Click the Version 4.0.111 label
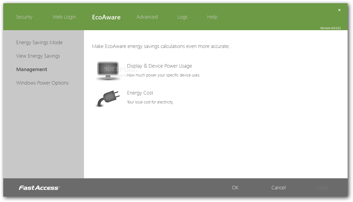 click(330, 28)
